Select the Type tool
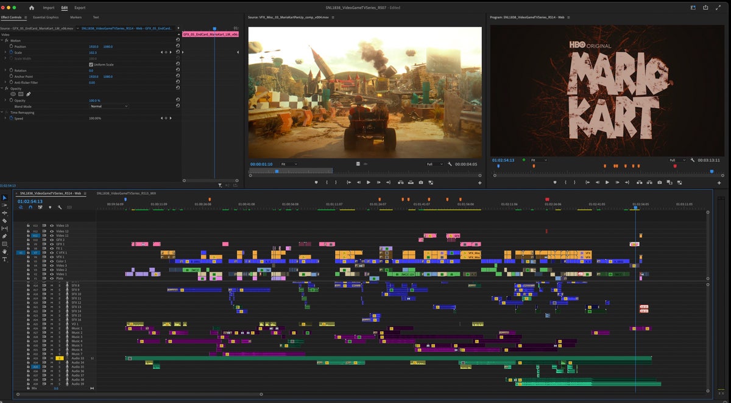The height and width of the screenshot is (403, 731). [5, 259]
